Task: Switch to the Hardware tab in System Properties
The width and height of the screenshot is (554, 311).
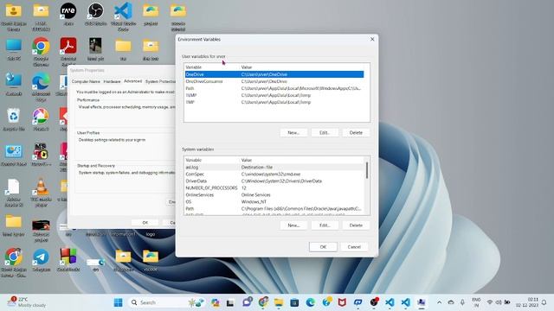Action: (x=112, y=81)
